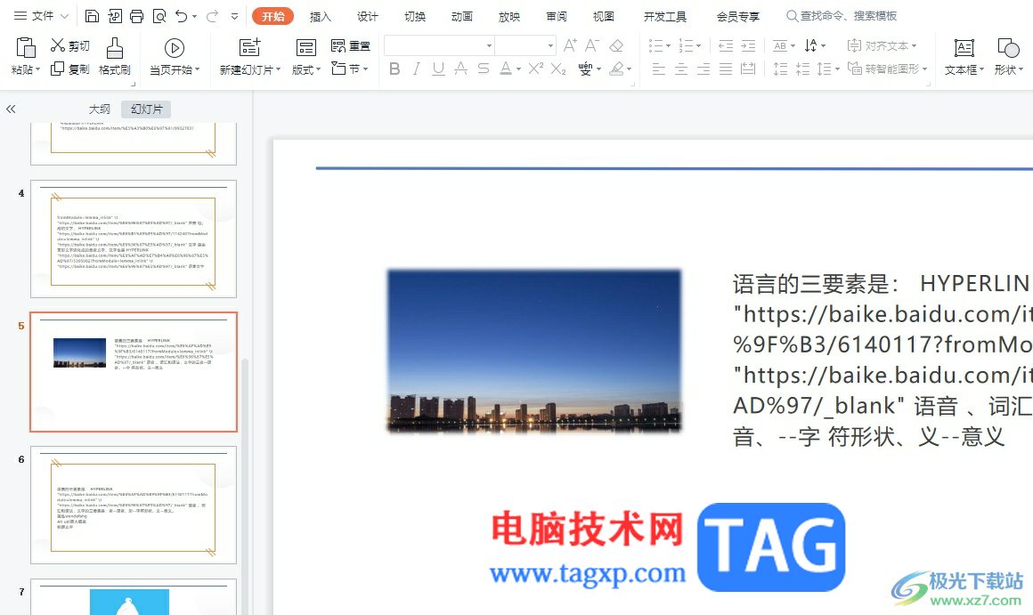
Task: Click the Copy (复制) icon
Action: (57, 68)
